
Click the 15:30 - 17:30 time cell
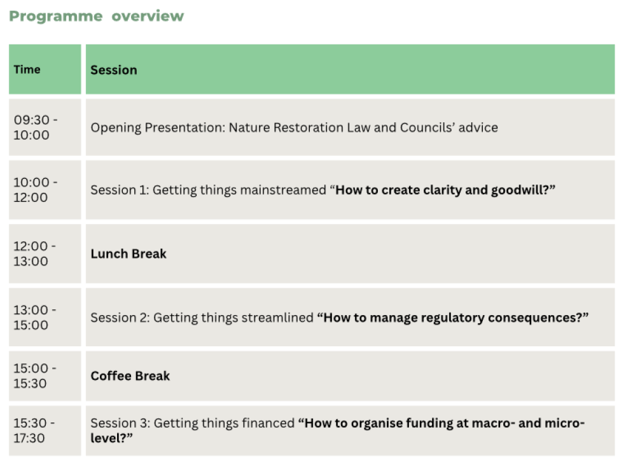[35, 430]
